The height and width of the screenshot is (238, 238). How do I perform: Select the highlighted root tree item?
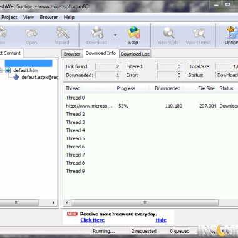point(28,63)
